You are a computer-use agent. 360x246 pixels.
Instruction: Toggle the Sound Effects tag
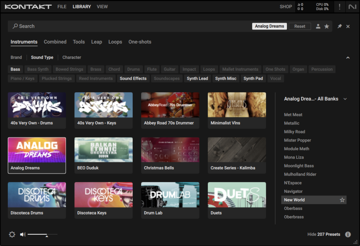[133, 78]
